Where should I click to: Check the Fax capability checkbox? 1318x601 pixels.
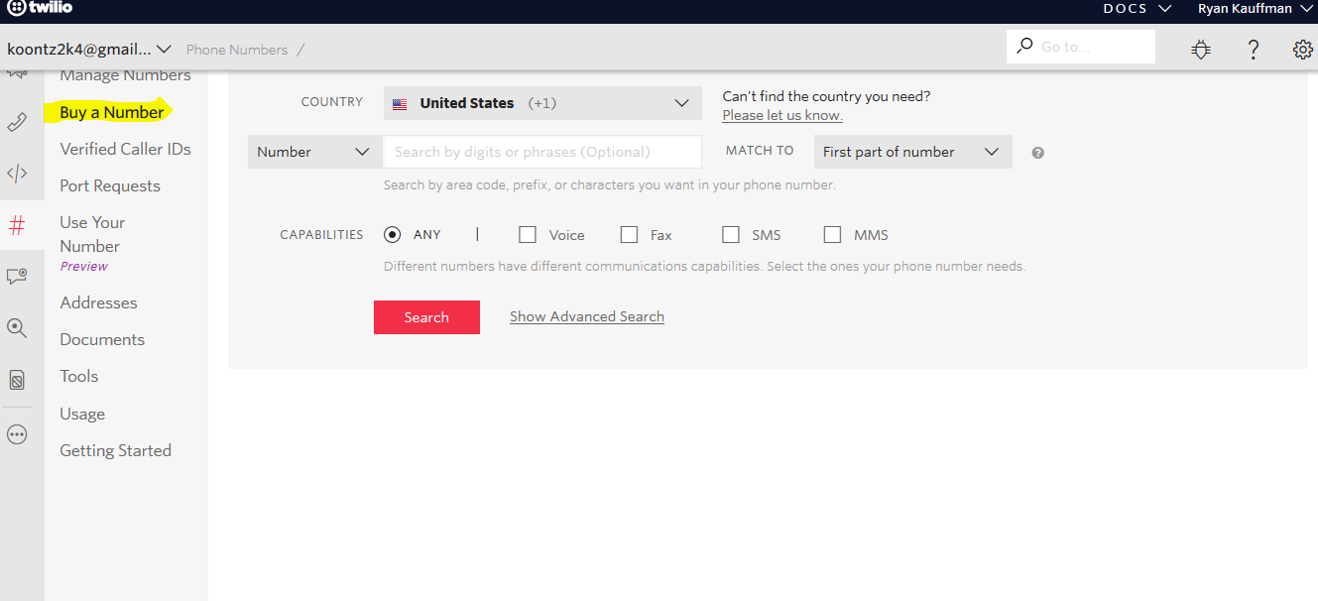(x=629, y=235)
